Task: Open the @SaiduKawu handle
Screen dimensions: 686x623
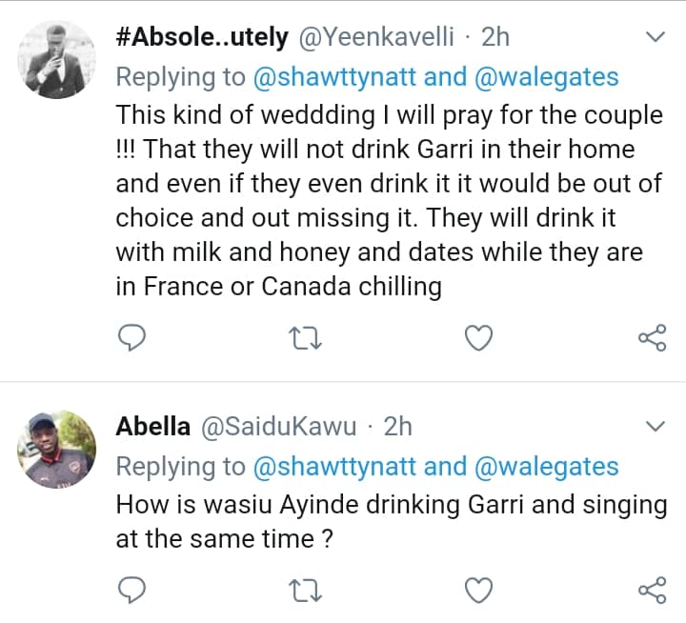Action: [277, 426]
